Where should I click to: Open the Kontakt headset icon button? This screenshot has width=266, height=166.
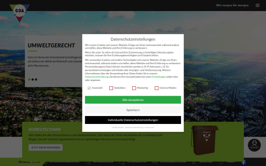(x=254, y=145)
